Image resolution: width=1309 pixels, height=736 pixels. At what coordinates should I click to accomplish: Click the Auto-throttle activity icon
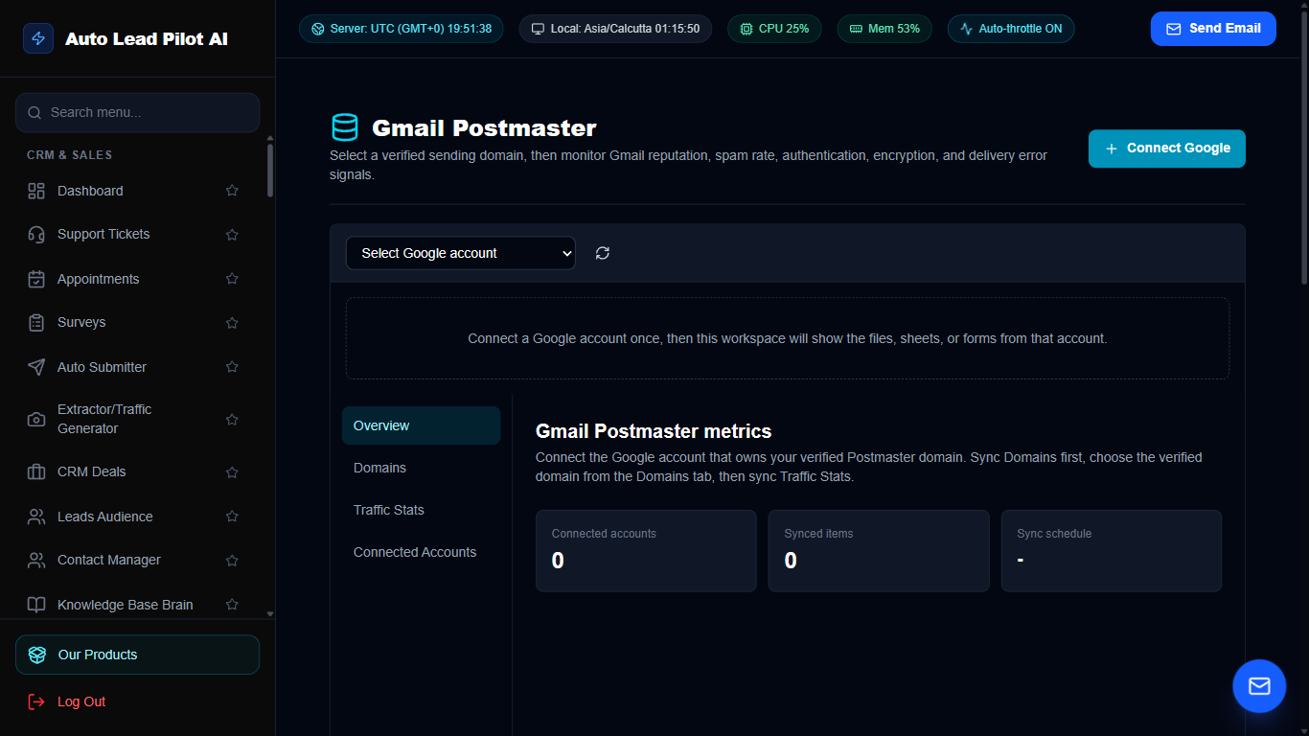967,29
